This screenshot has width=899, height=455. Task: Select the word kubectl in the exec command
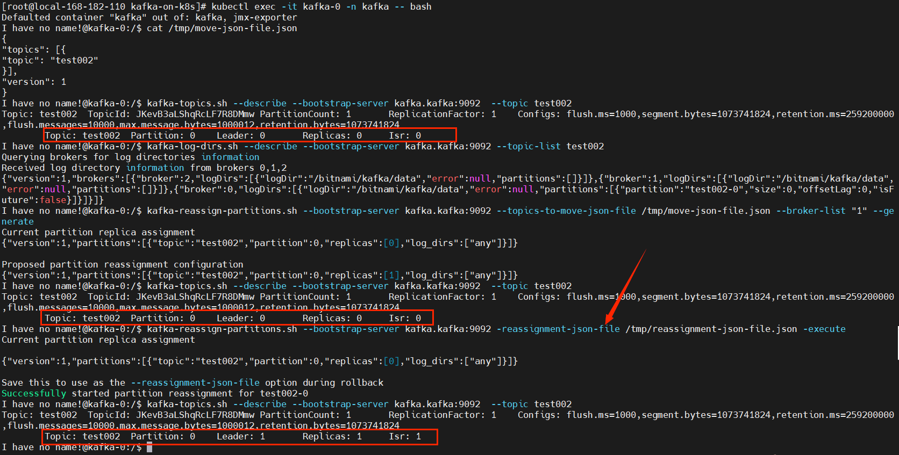coord(230,6)
